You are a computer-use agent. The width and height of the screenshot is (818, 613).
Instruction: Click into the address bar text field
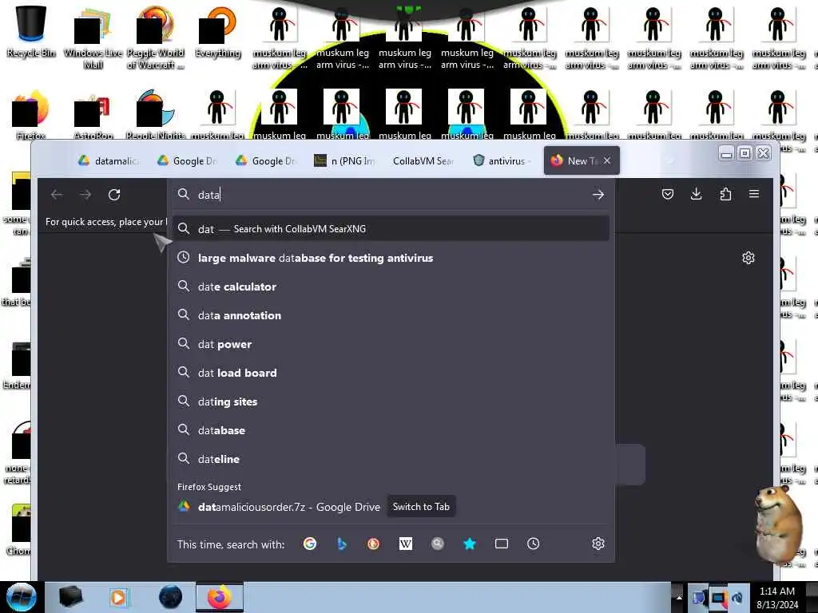coord(391,195)
